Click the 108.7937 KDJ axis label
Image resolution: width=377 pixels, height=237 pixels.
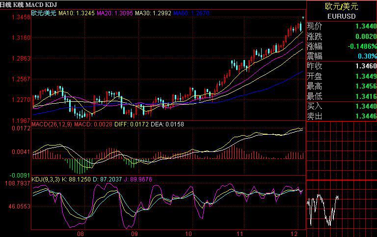pyautogui.click(x=18, y=183)
